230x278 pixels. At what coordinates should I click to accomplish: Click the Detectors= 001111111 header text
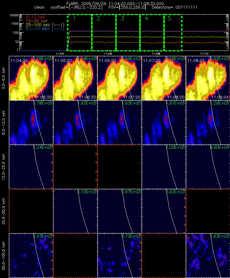point(175,7)
